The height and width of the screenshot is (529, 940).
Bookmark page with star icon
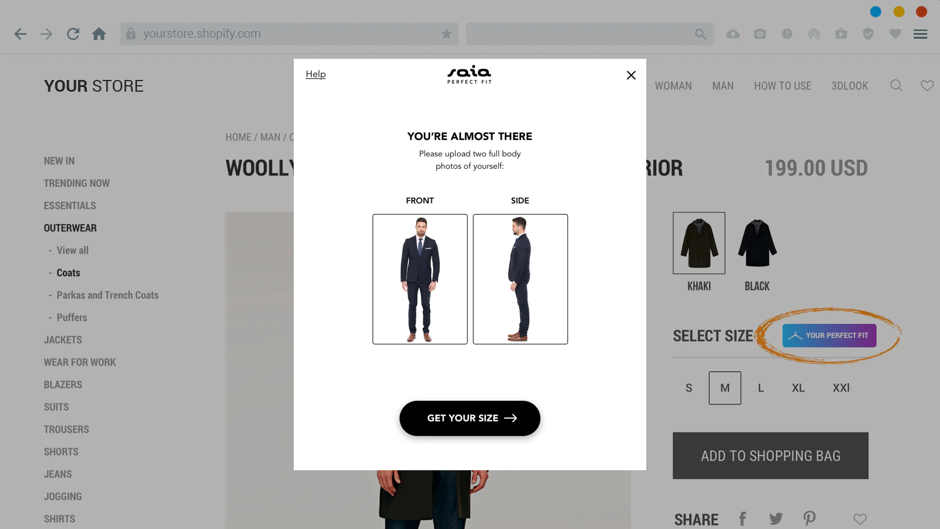point(446,34)
